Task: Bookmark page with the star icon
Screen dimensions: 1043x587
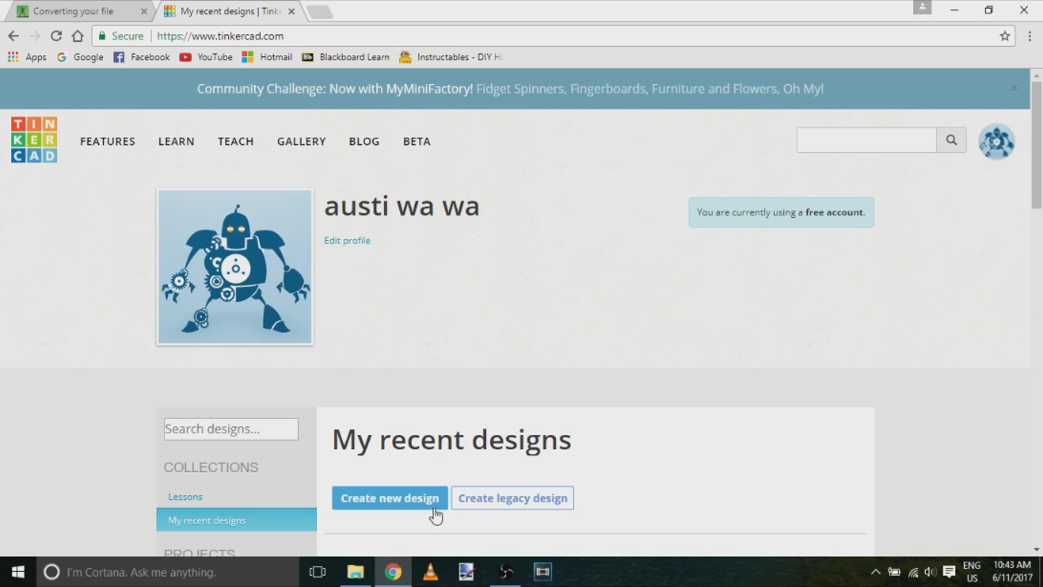Action: tap(1004, 36)
